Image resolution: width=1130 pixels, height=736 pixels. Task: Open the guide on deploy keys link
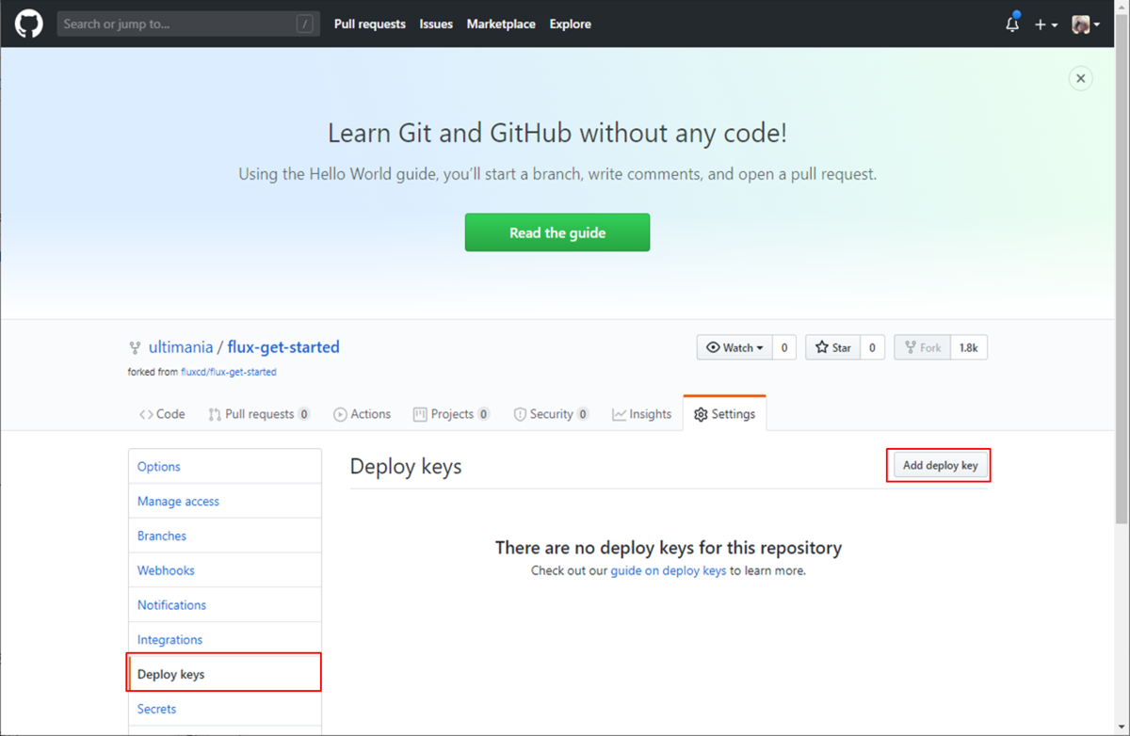[x=669, y=570]
